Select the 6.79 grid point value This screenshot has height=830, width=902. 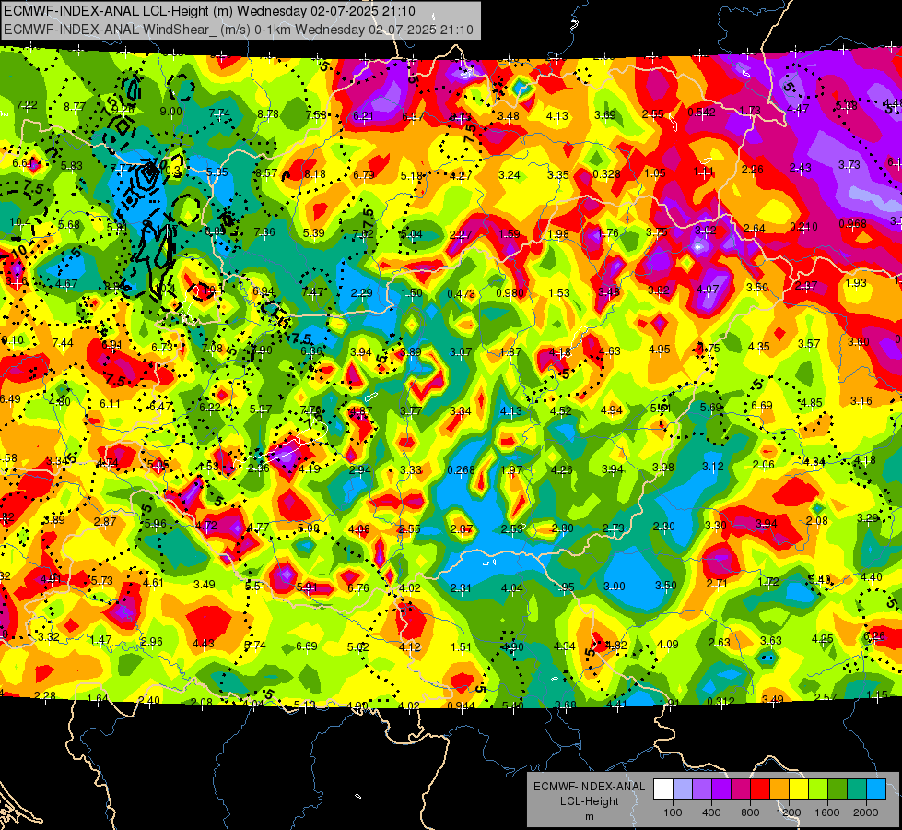[x=364, y=174]
